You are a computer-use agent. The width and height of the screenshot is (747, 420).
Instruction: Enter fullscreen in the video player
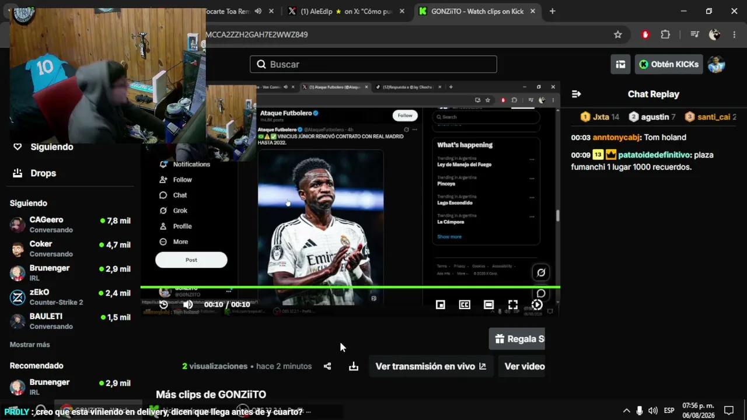513,304
